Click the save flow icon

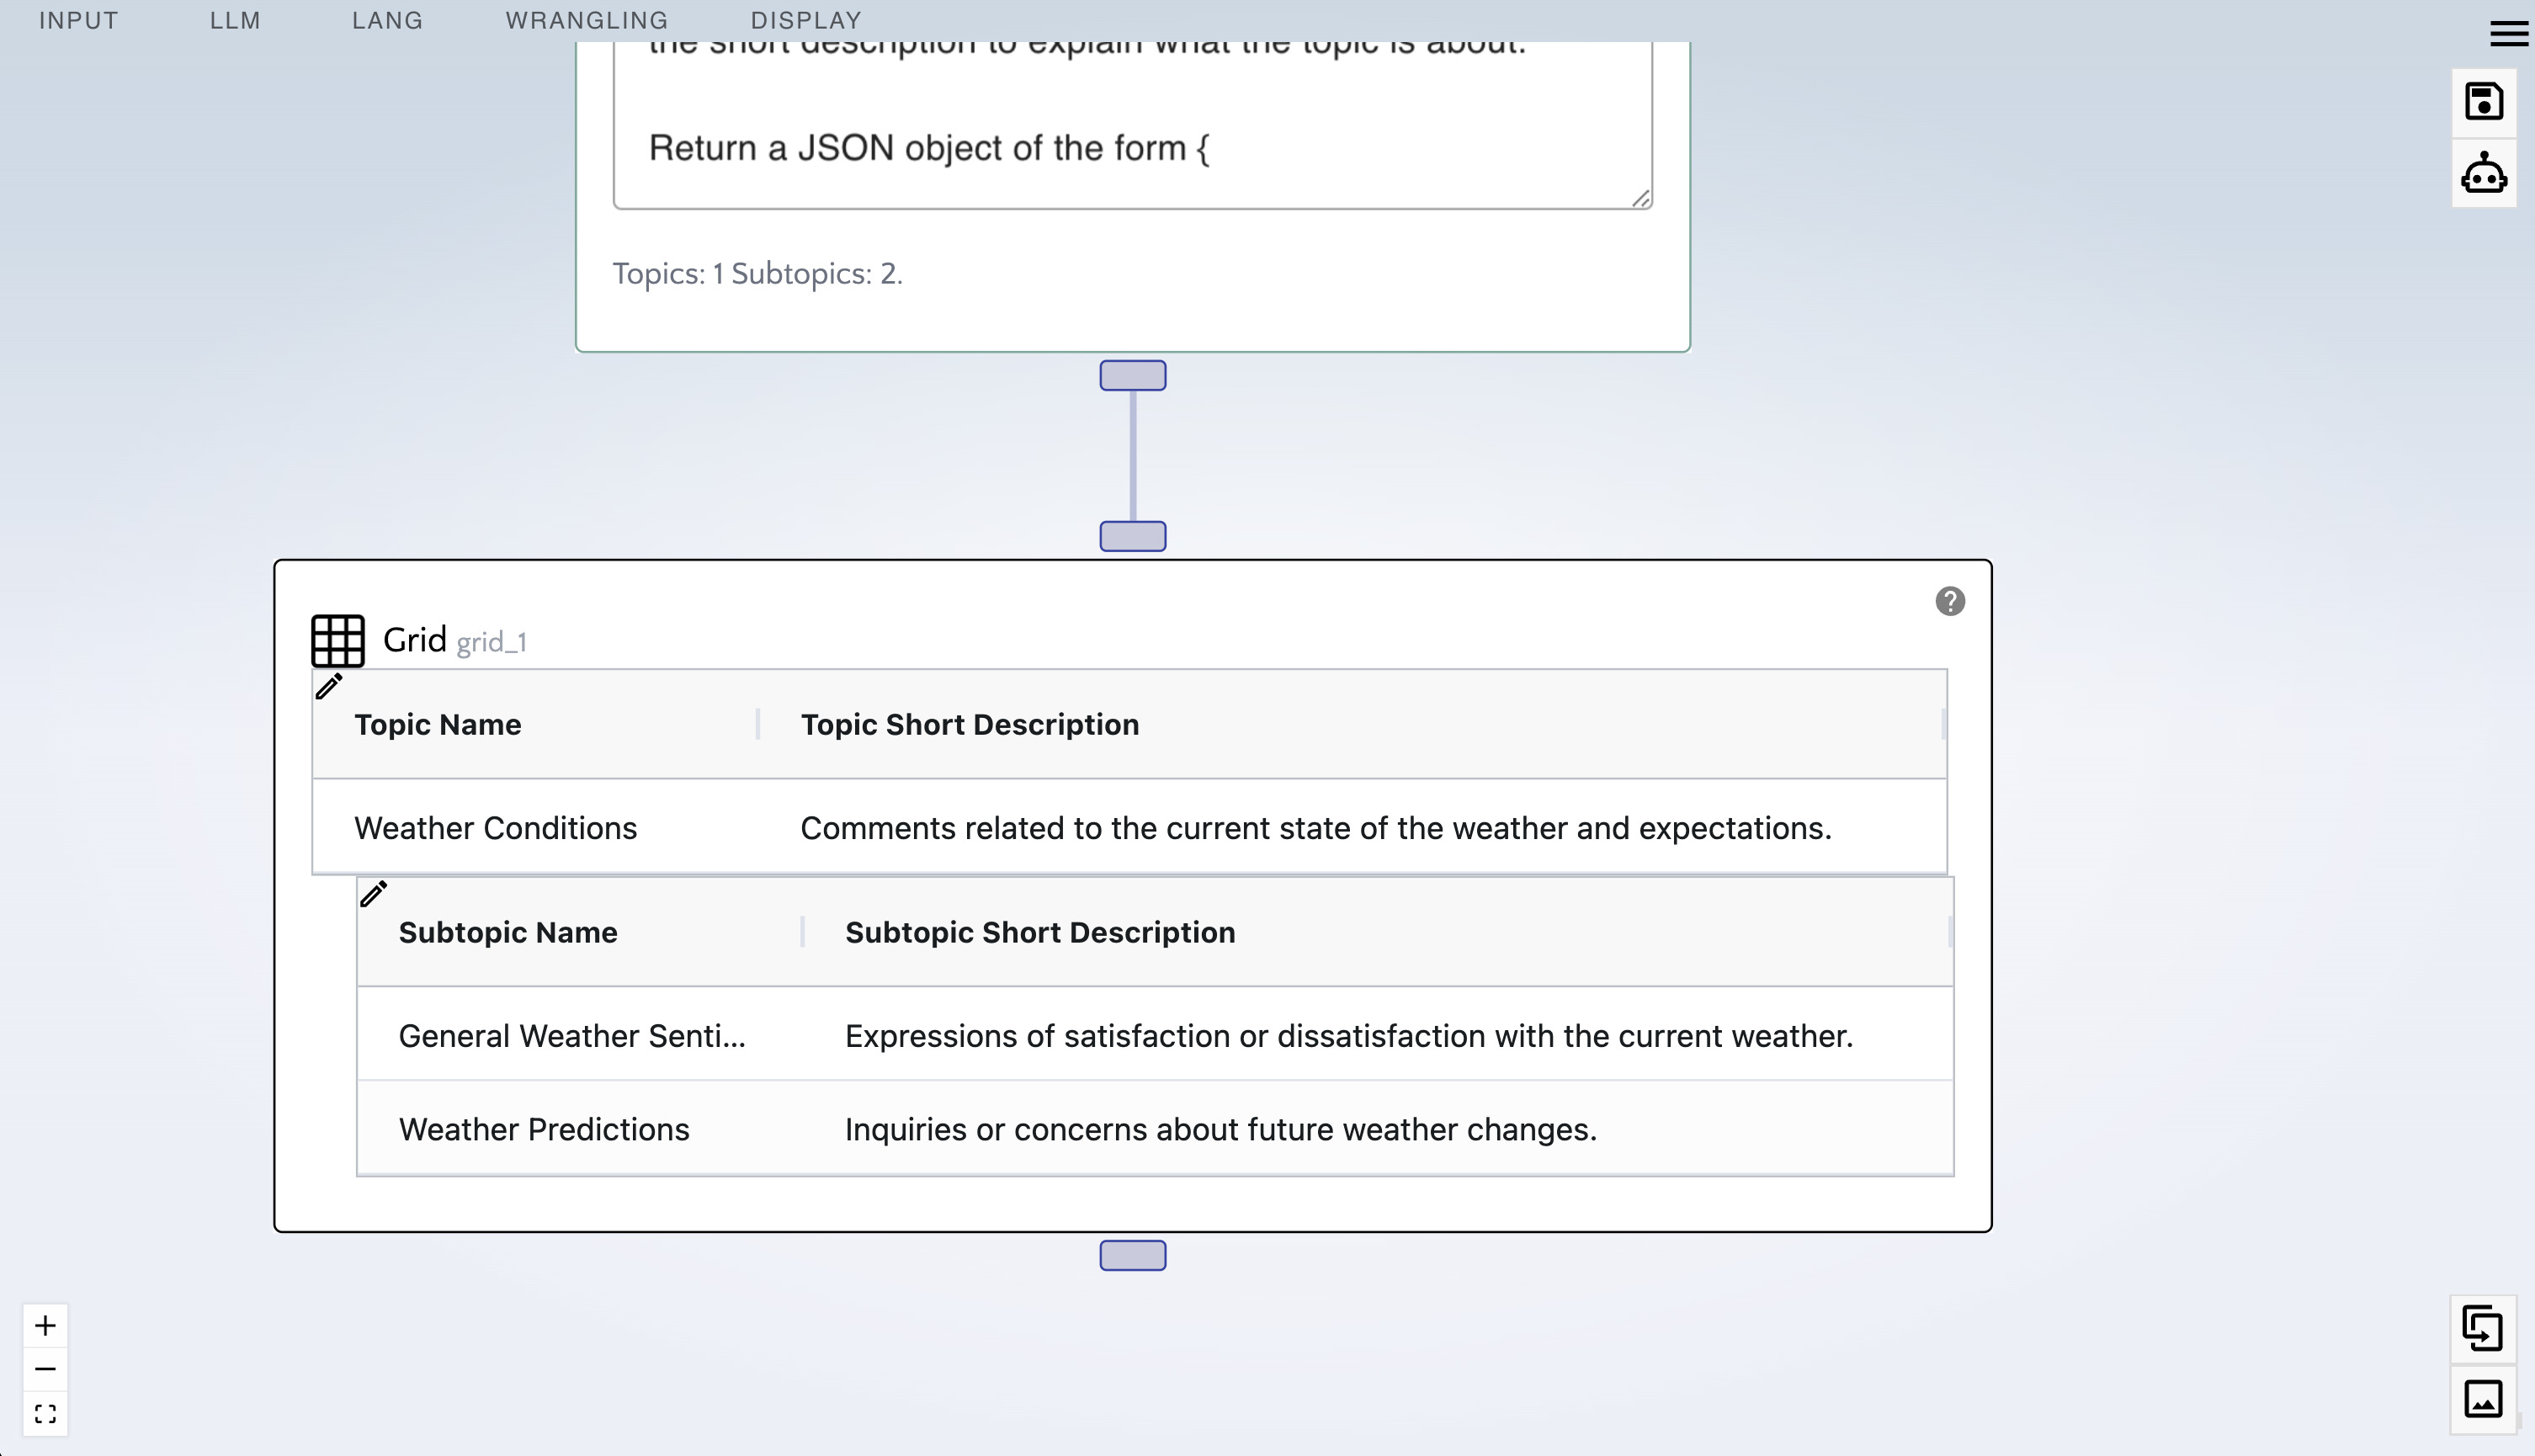(x=2484, y=102)
